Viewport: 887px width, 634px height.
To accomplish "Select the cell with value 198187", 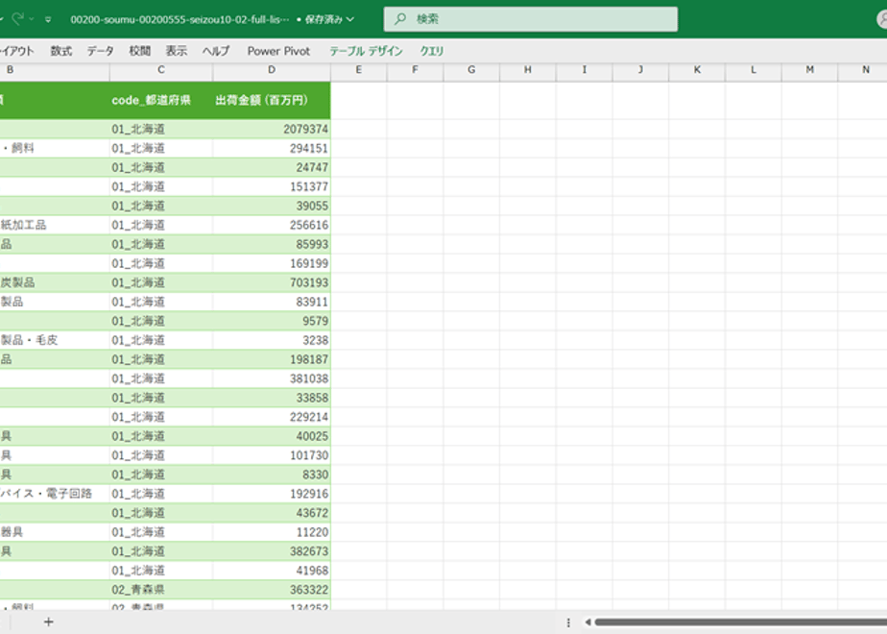I will click(x=272, y=359).
